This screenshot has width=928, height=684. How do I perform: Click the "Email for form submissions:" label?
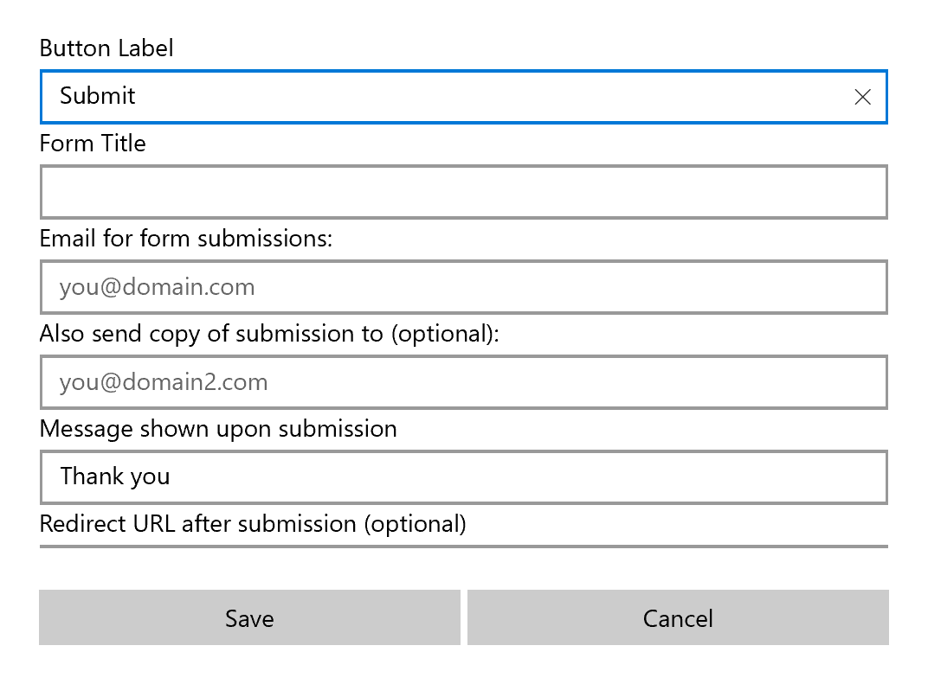(186, 239)
